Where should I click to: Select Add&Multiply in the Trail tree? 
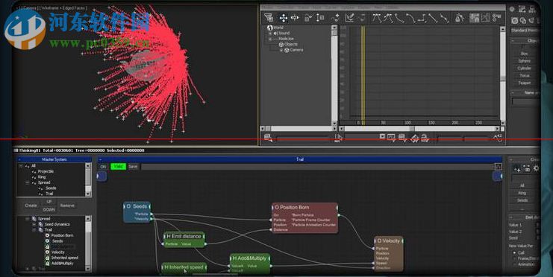[63, 264]
